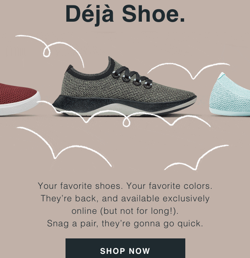Click the looped bird doodle above the sneaker heel
The height and width of the screenshot is (258, 250).
pyautogui.click(x=49, y=49)
